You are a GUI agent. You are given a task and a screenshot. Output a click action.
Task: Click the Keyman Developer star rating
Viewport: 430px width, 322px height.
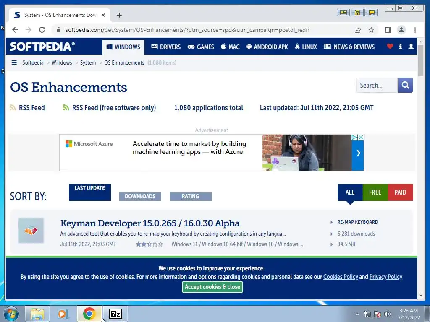[149, 244]
